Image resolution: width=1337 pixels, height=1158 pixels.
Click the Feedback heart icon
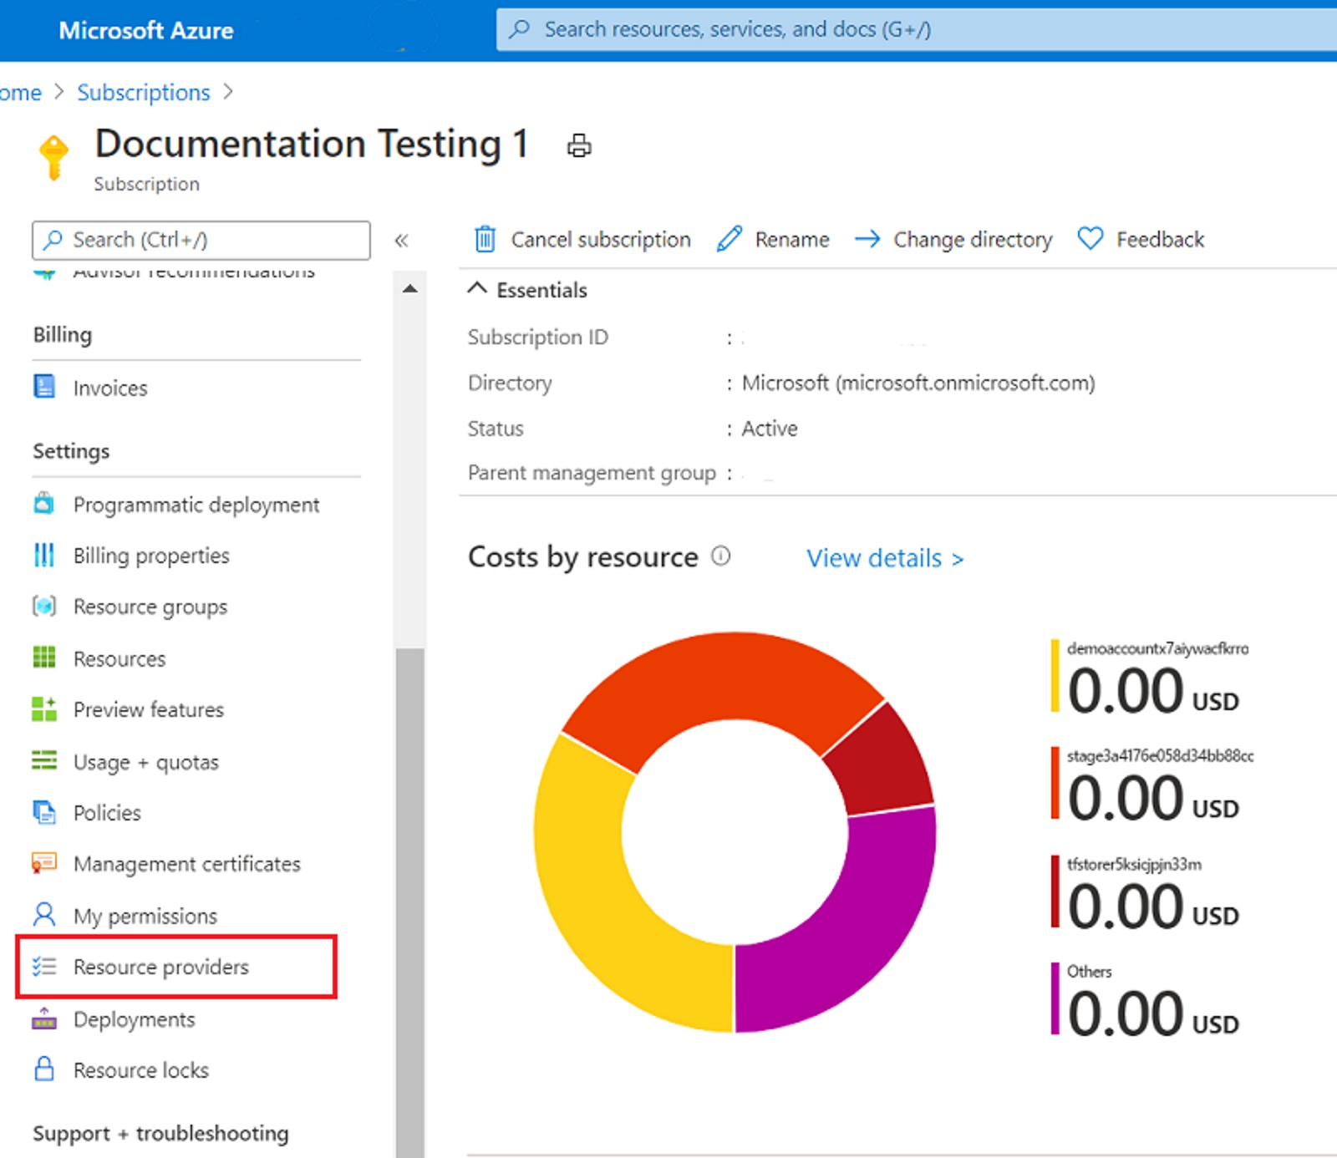1090,239
